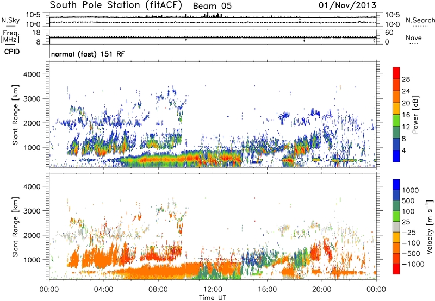The image size is (435, 301).
Task: Click the 4000 tick of power panel
Action: tap(32, 74)
